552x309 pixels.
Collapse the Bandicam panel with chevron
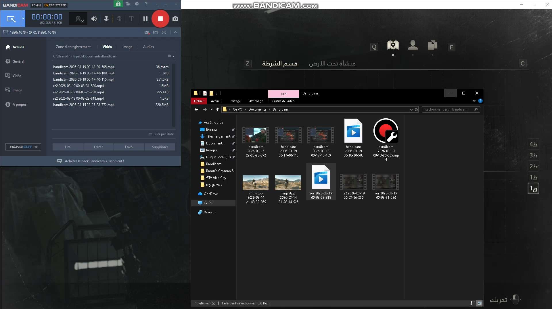coord(175,32)
